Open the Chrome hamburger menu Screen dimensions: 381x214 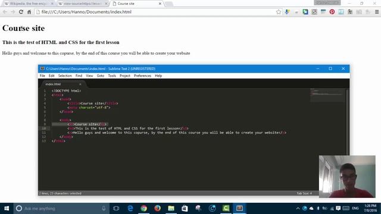click(377, 12)
